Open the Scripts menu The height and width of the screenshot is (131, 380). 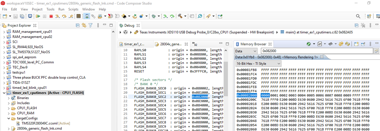(x=73, y=9)
